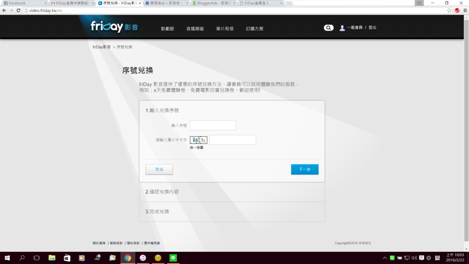Click the address bar URL
Image resolution: width=469 pixels, height=264 pixels.
[x=45, y=11]
